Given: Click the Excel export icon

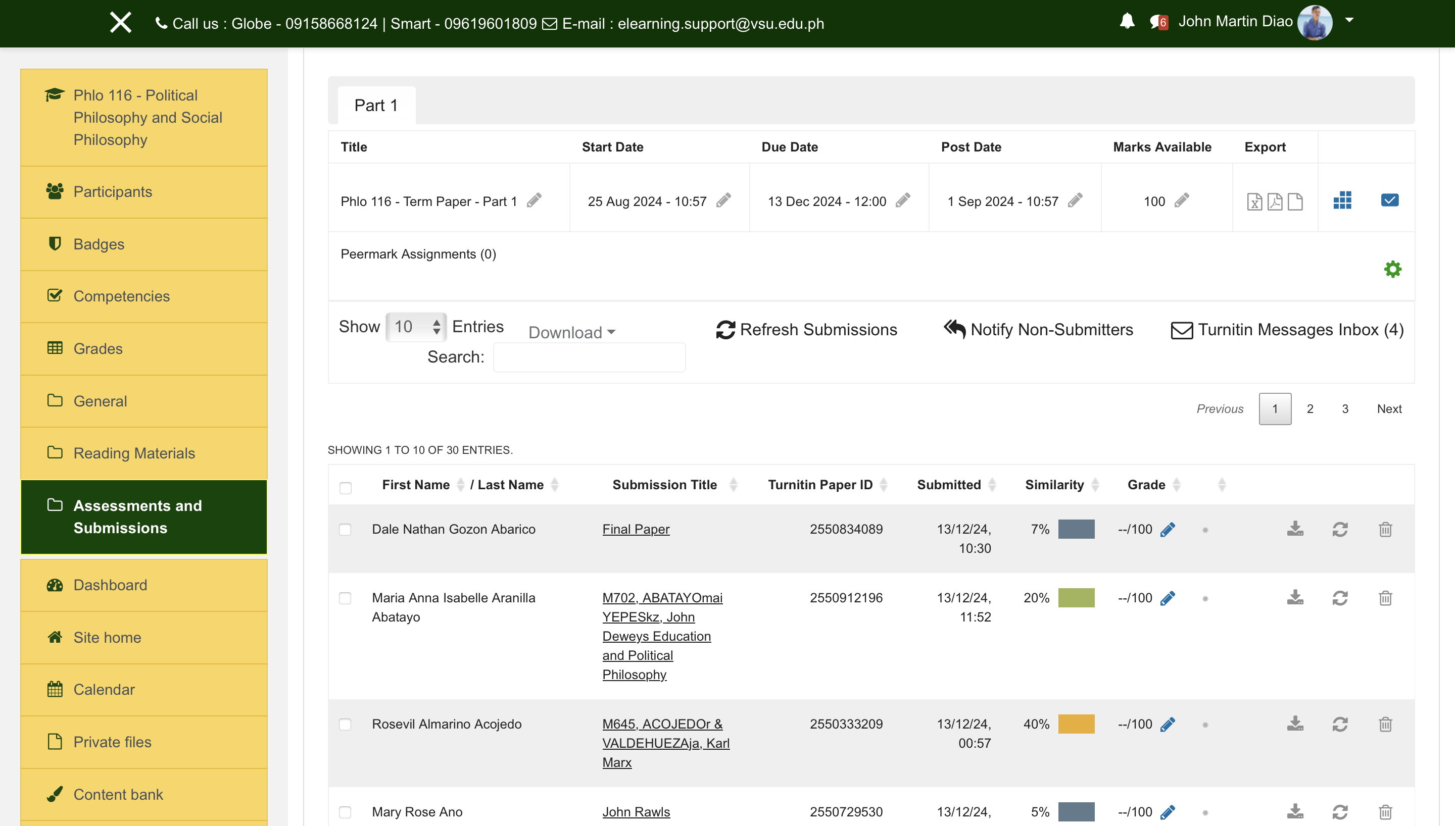Looking at the screenshot, I should tap(1254, 201).
